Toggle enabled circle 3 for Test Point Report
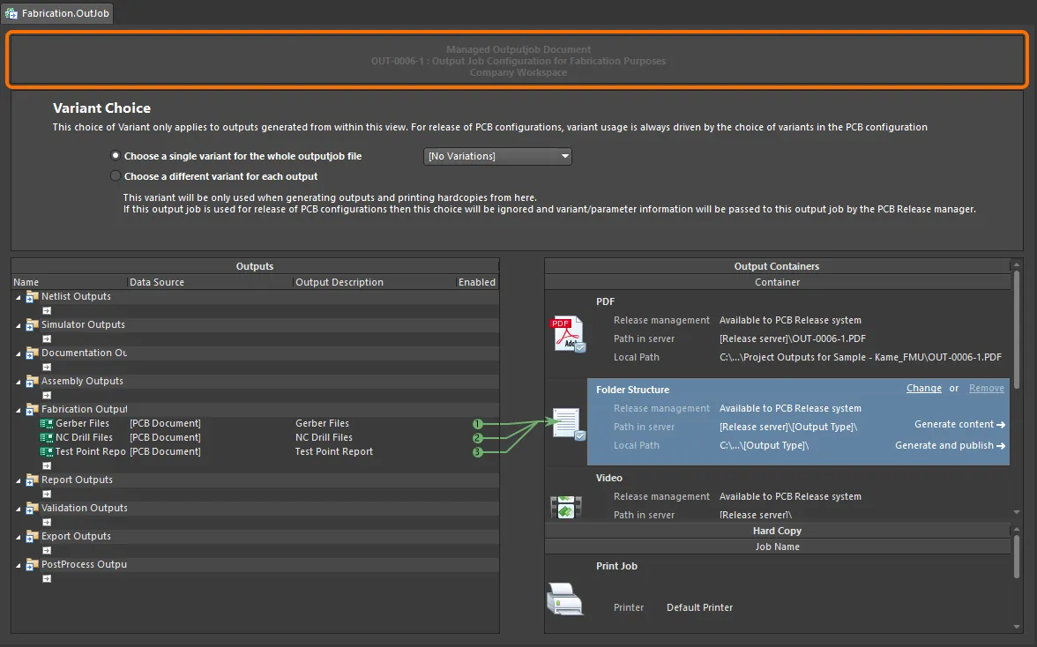Screen dimensions: 1037x647 coord(478,452)
